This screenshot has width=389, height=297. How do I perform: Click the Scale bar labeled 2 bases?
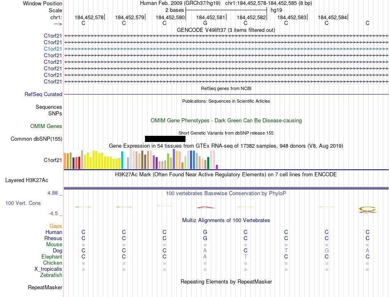(226, 10)
